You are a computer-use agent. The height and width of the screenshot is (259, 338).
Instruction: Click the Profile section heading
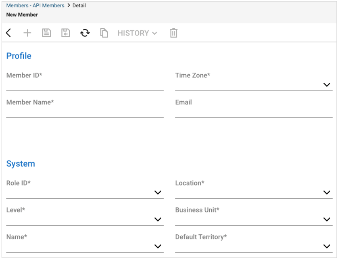click(19, 56)
